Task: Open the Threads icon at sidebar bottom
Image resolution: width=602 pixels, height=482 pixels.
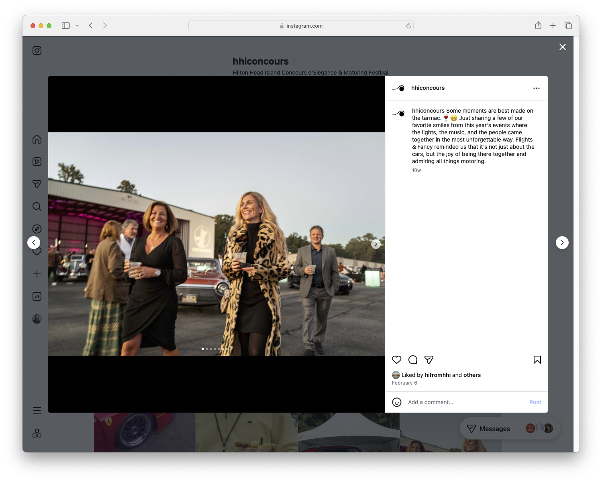Action: click(x=37, y=433)
